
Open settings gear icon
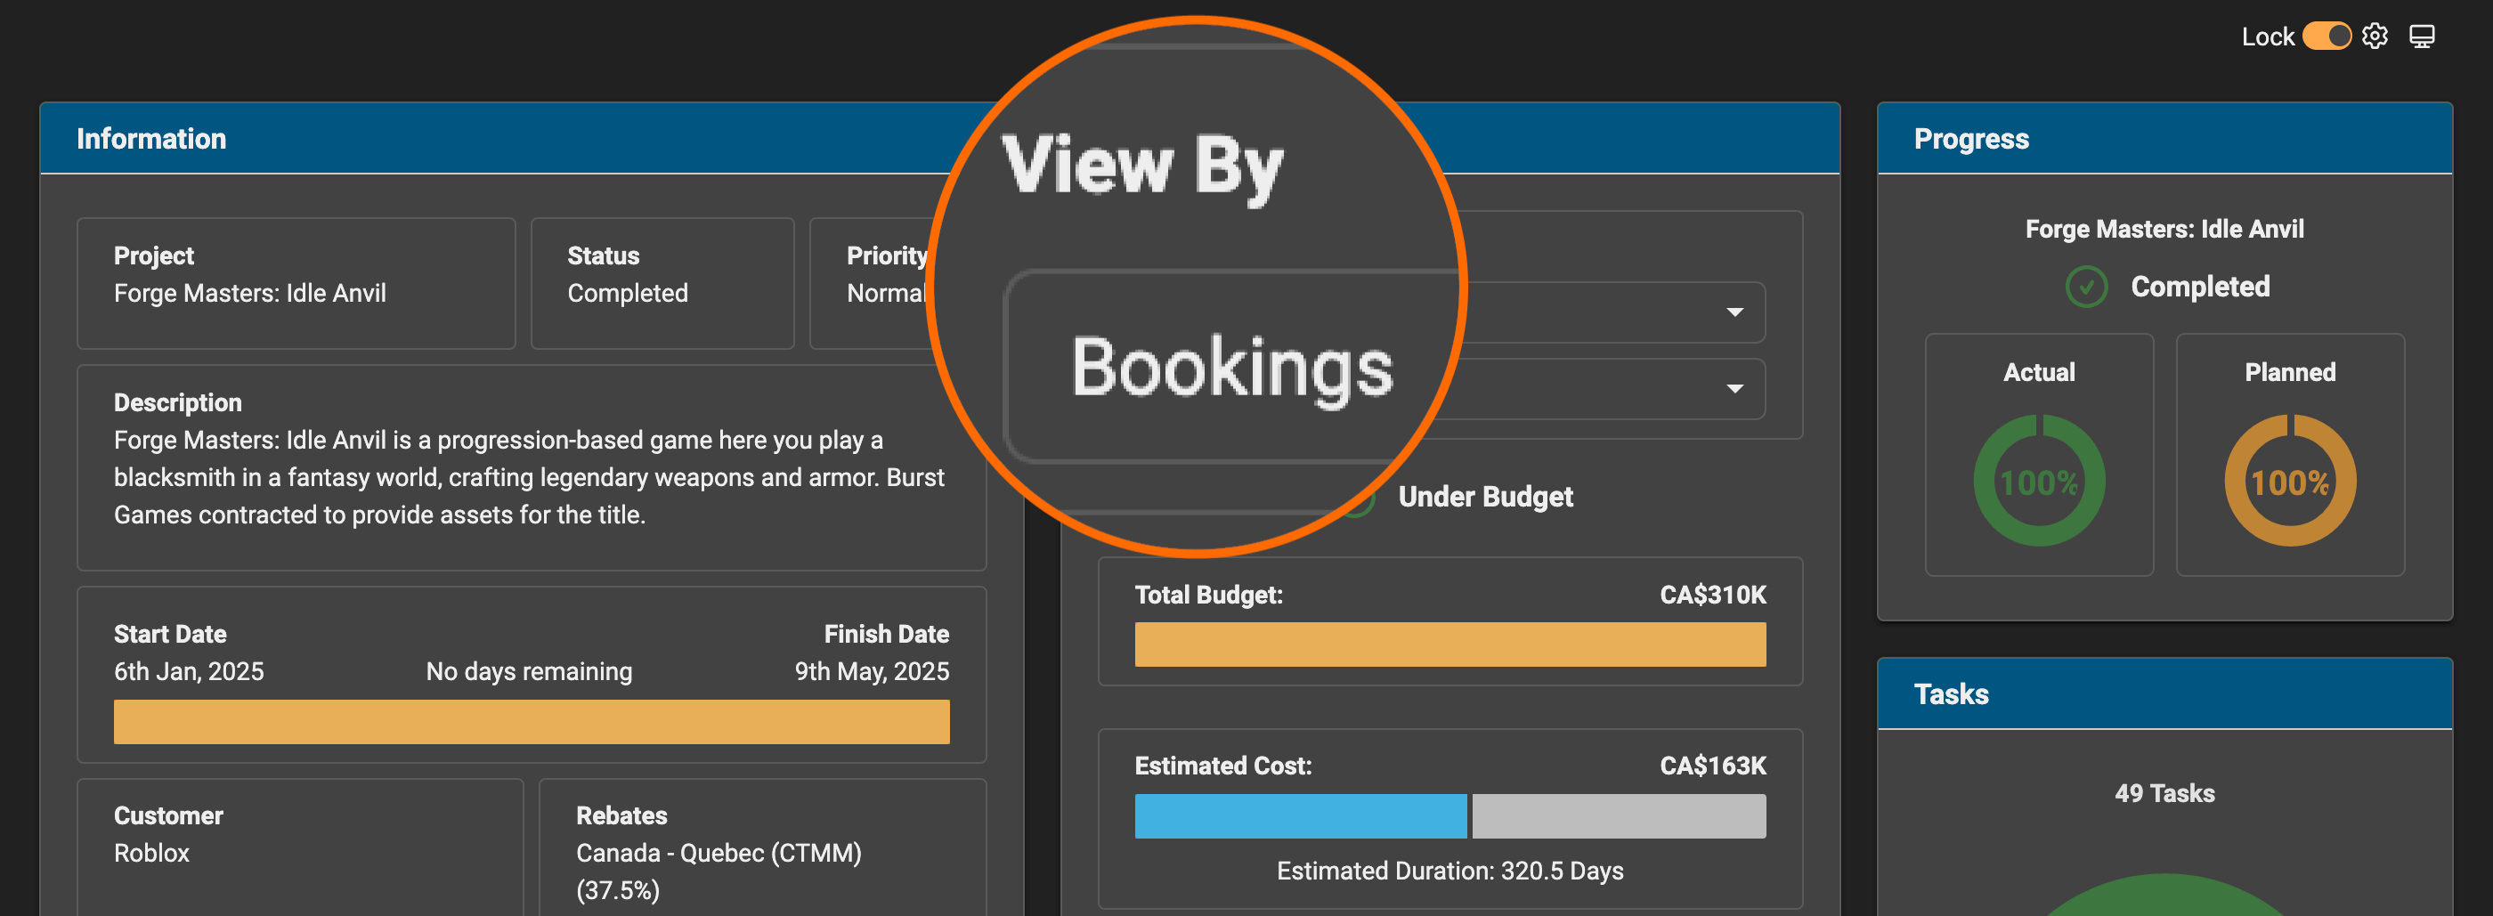(2375, 36)
